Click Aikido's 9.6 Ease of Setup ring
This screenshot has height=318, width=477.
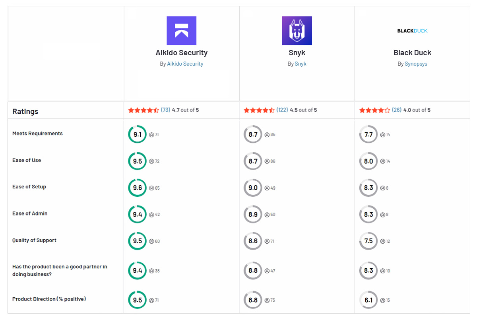point(137,188)
